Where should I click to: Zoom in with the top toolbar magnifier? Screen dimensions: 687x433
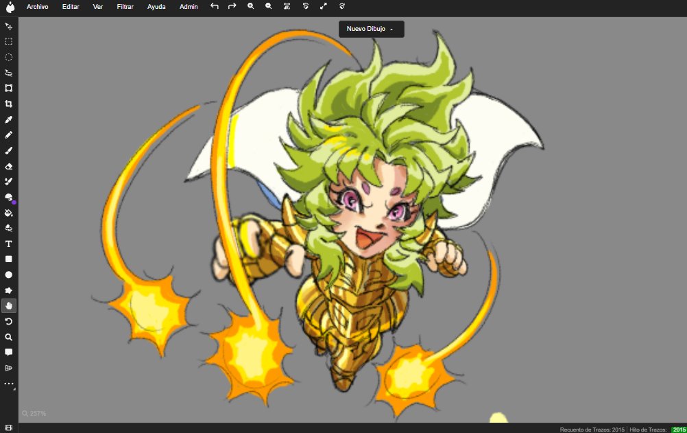click(251, 6)
